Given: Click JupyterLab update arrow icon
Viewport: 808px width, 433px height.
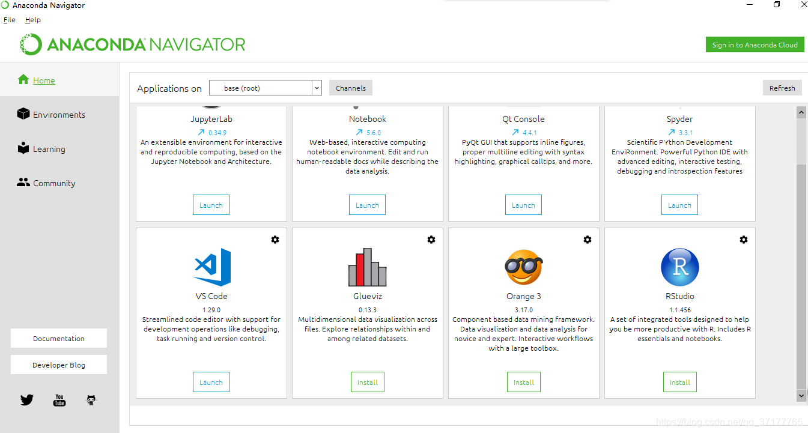Looking at the screenshot, I should pyautogui.click(x=201, y=132).
